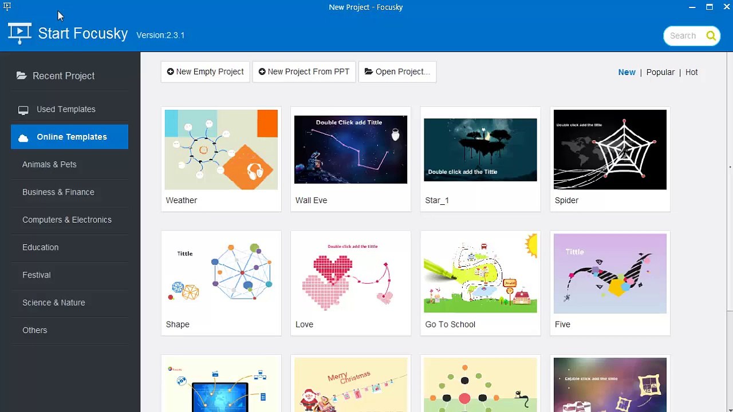Image resolution: width=733 pixels, height=412 pixels.
Task: Select the Love template thumbnail
Action: click(350, 274)
